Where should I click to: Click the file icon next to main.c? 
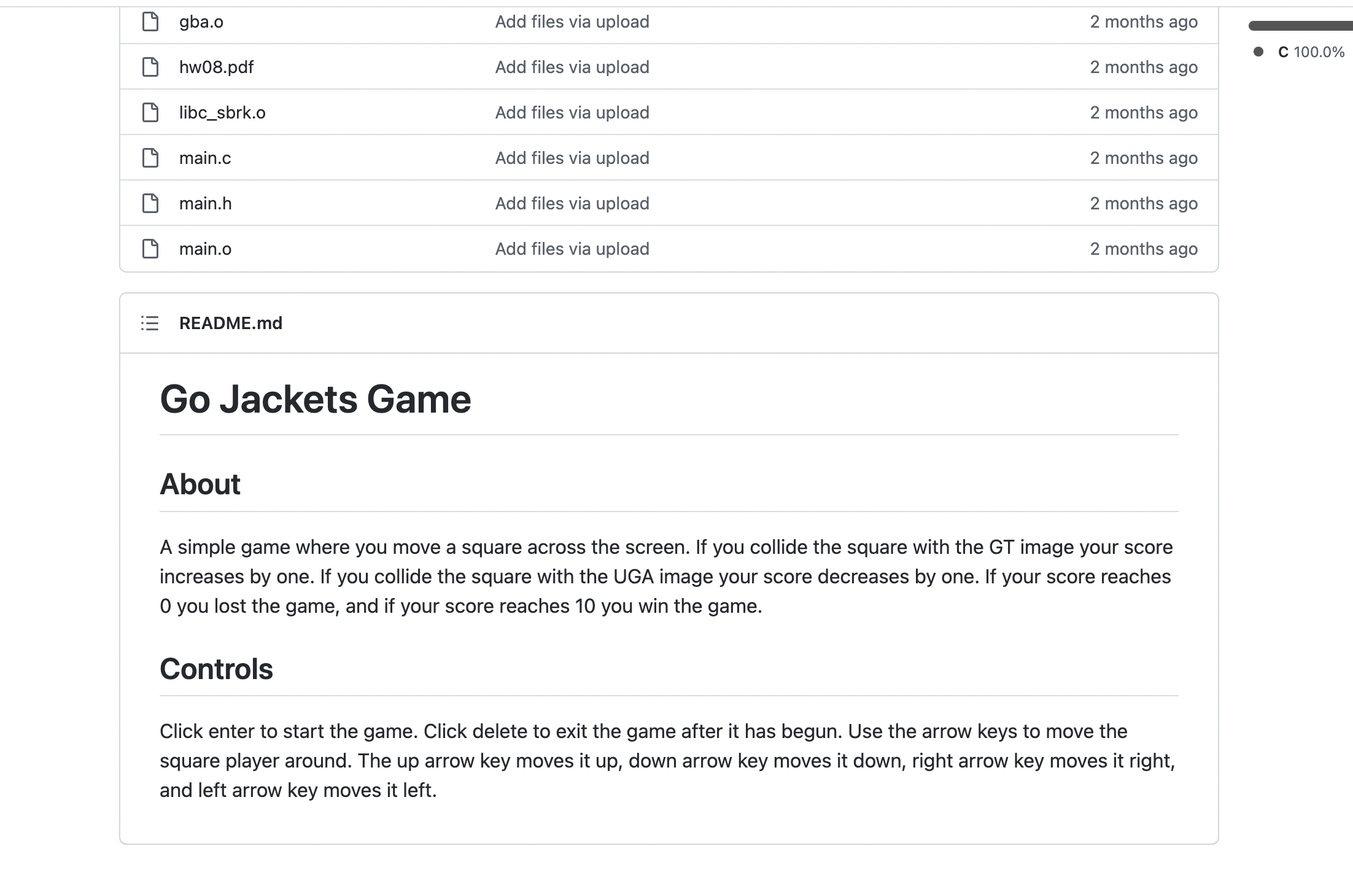coord(150,158)
